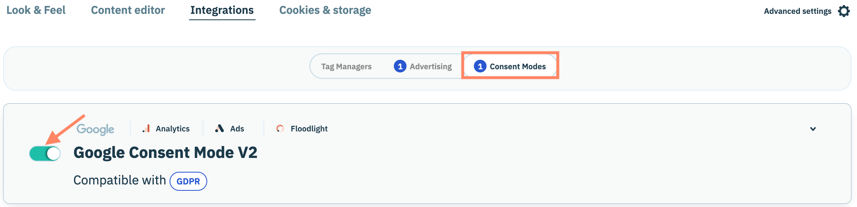Expand the Google Consent Mode V2 chevron
Image resolution: width=857 pixels, height=207 pixels.
(x=813, y=129)
